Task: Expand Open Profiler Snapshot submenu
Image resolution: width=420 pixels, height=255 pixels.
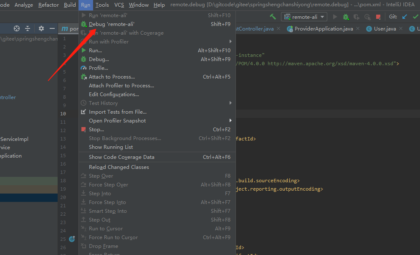Action: coord(157,121)
